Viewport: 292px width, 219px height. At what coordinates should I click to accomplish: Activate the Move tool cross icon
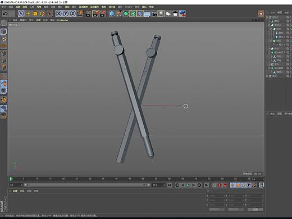click(28, 13)
